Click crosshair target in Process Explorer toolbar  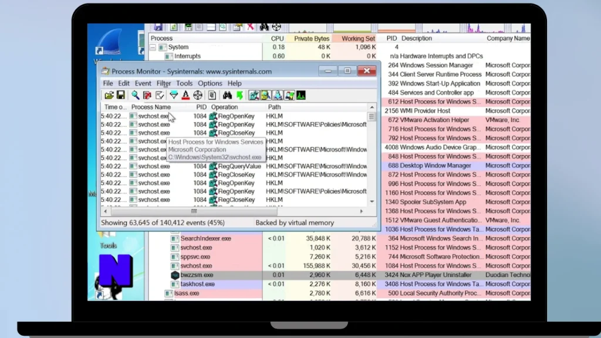[276, 27]
